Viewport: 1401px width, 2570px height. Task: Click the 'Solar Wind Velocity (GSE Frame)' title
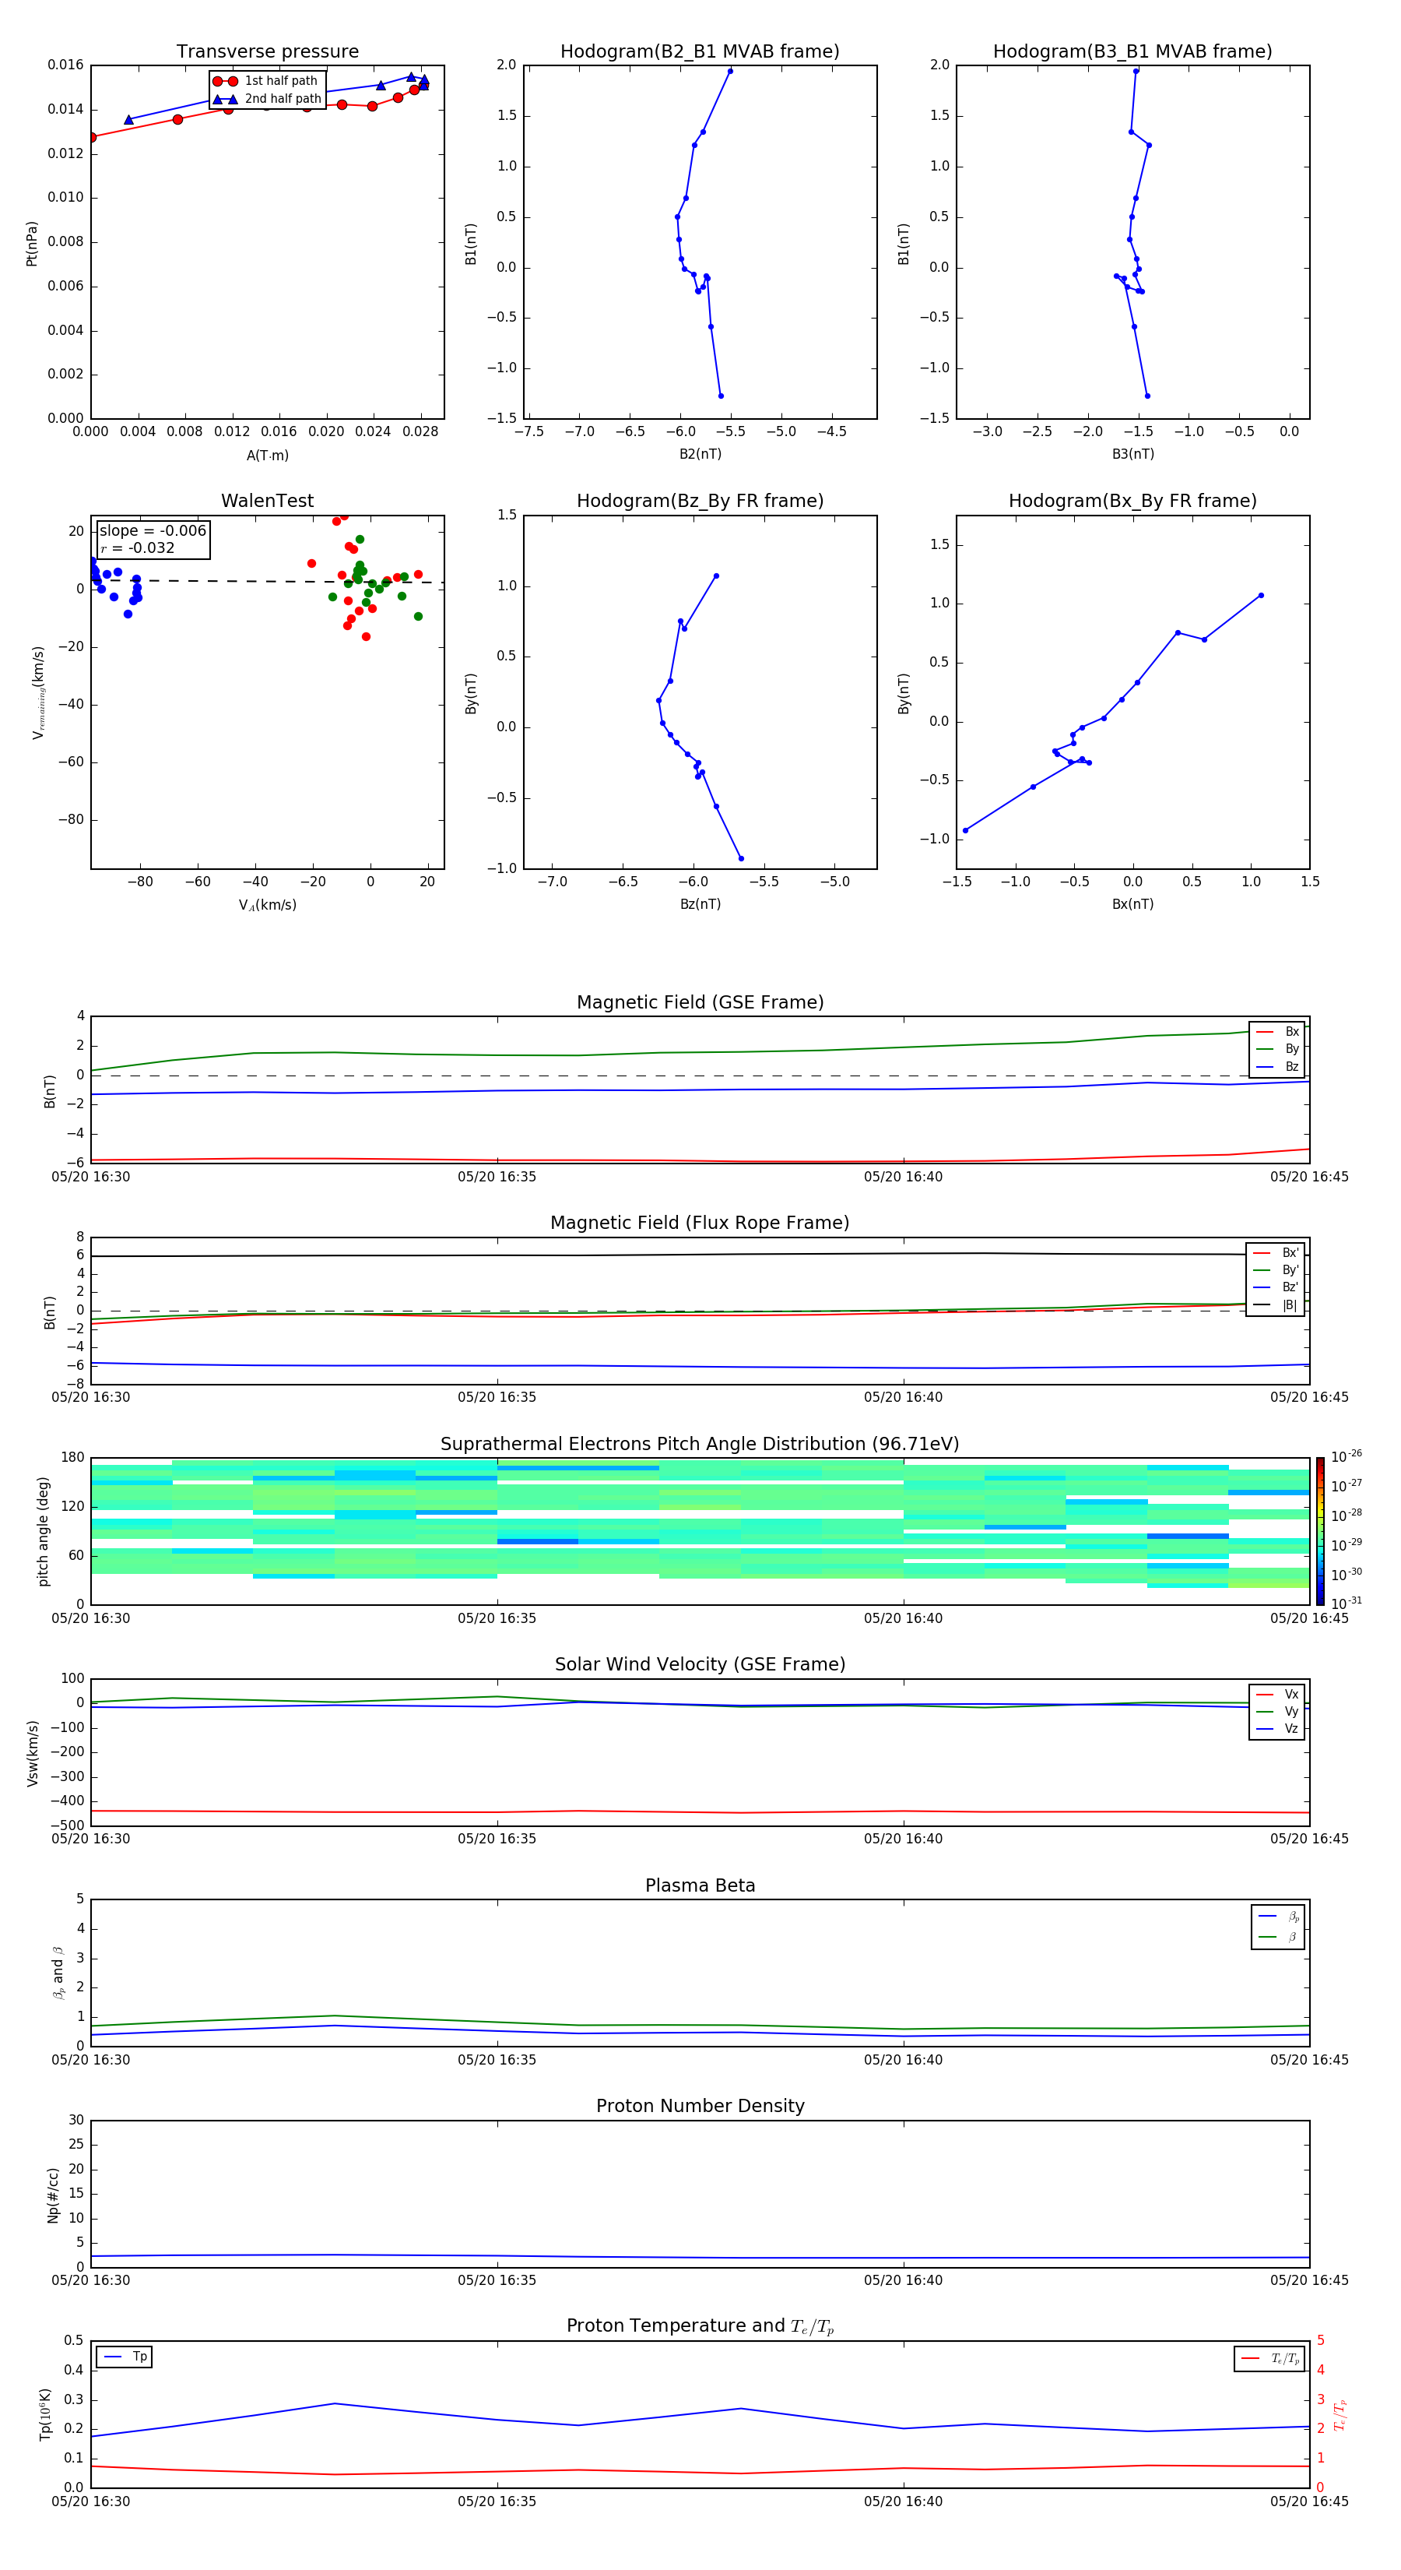(700, 1664)
